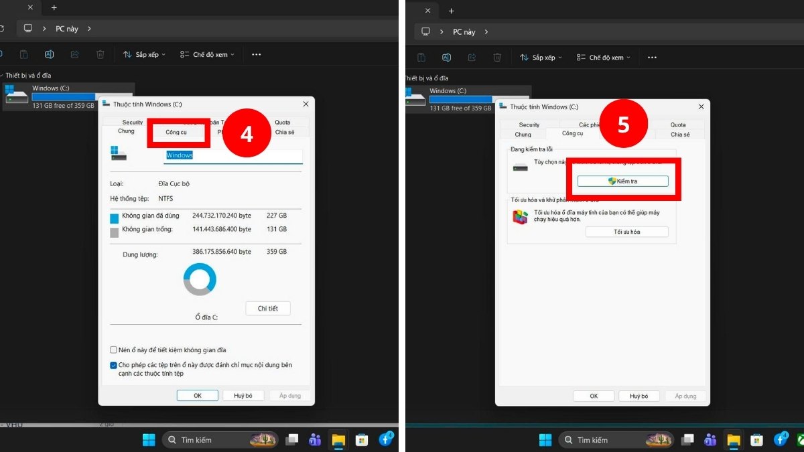The image size is (804, 452).
Task: Open Task View in right screenshot taskbar
Action: [688, 439]
